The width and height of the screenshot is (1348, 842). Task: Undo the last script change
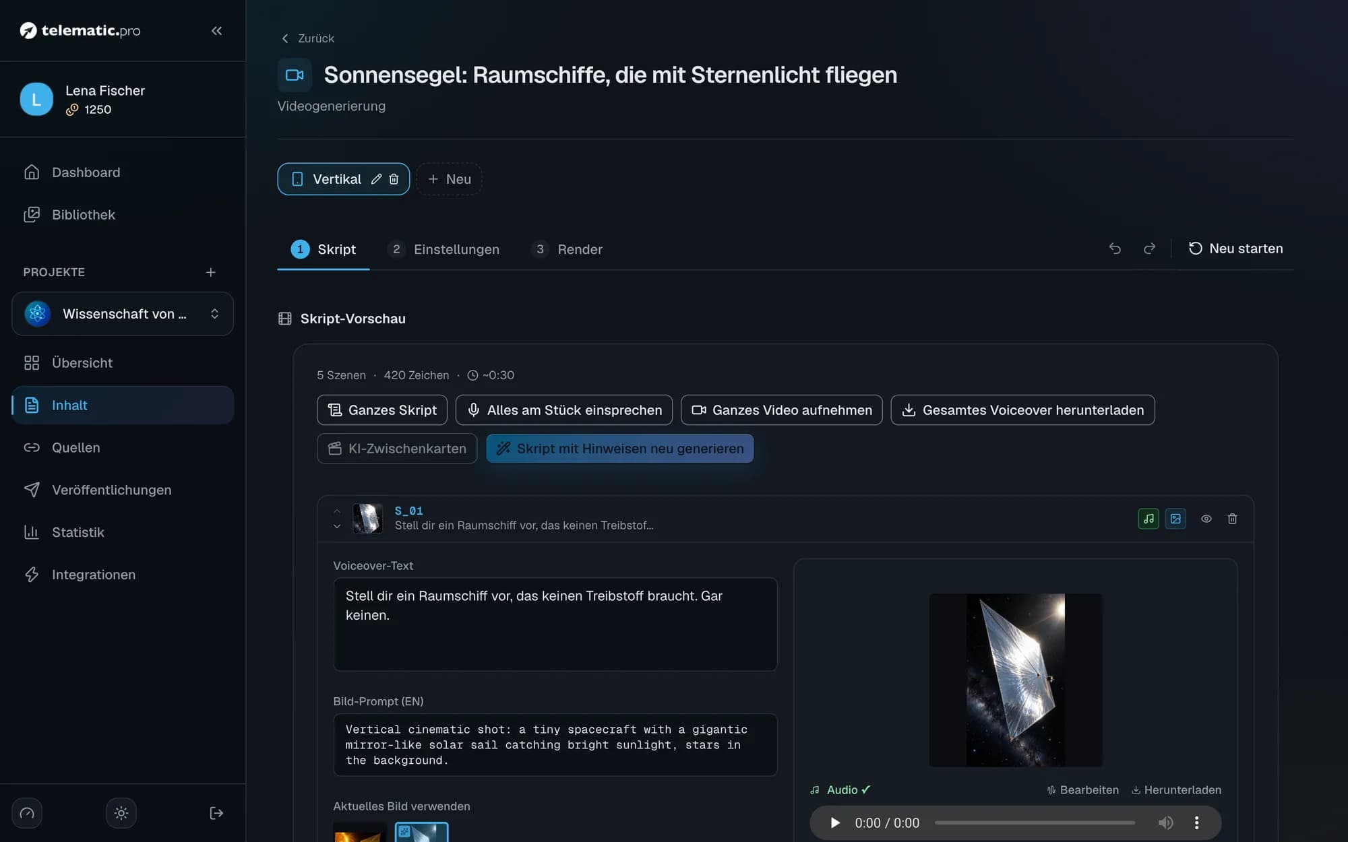pyautogui.click(x=1115, y=249)
